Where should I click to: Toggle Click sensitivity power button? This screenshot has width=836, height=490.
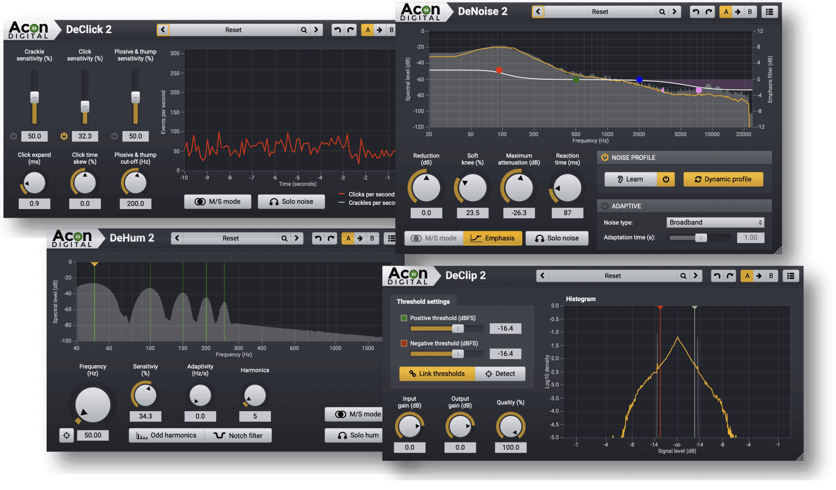click(x=64, y=136)
